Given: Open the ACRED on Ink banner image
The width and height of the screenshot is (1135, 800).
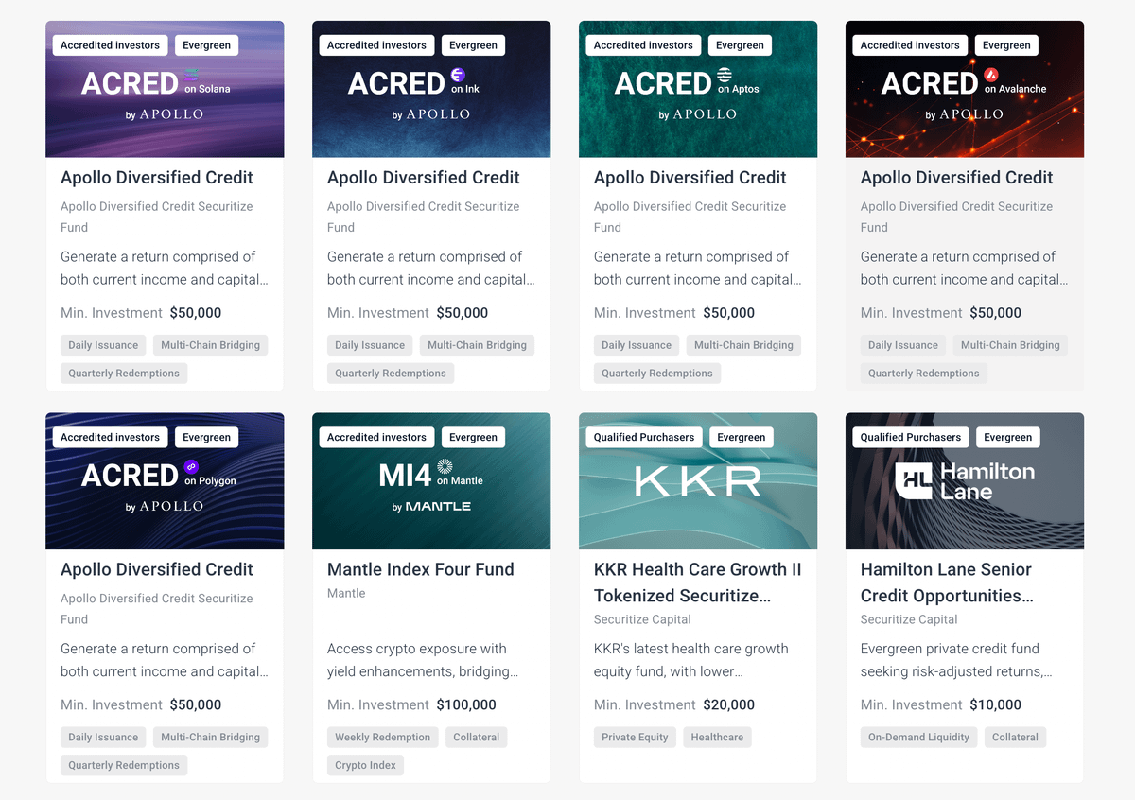Looking at the screenshot, I should [x=431, y=89].
